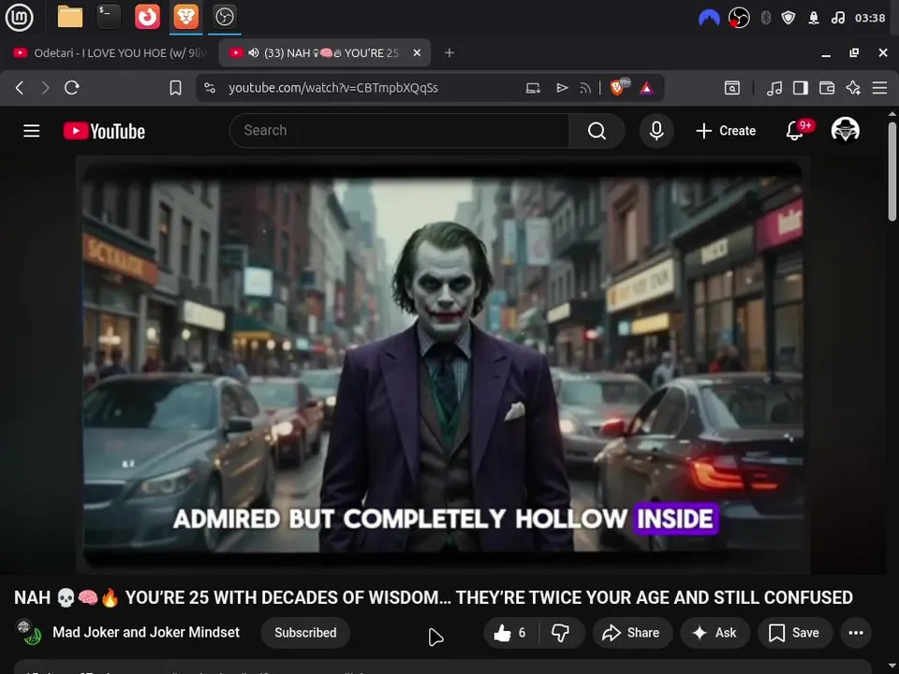Toggle the browser sidebar panel
The width and height of the screenshot is (899, 674).
[x=801, y=88]
